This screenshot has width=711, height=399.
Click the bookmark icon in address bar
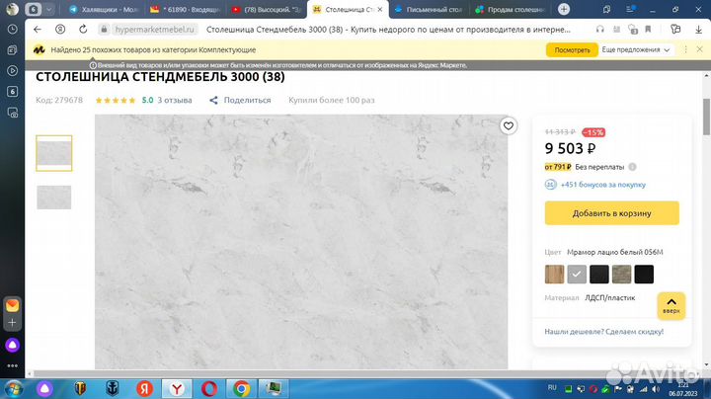point(648,29)
